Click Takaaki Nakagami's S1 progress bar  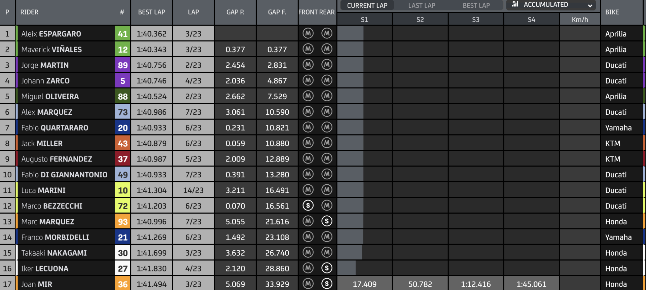tap(350, 253)
